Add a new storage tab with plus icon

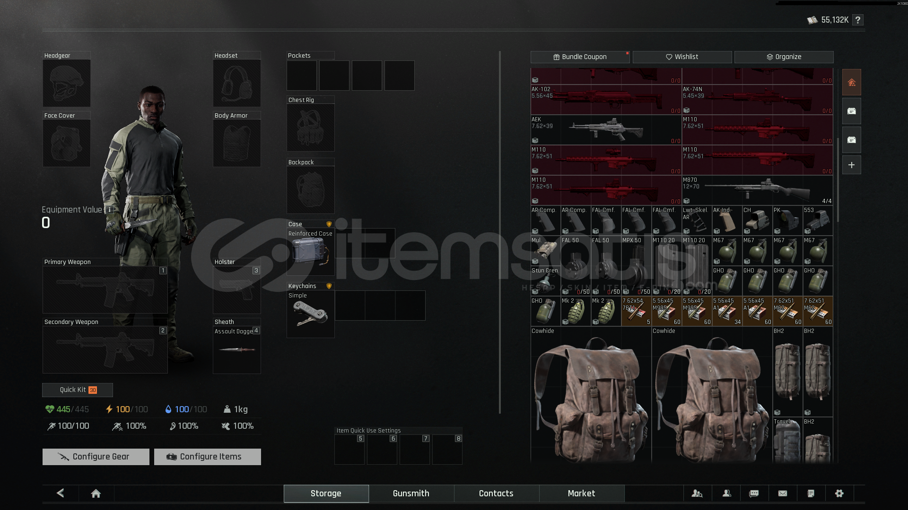[x=851, y=165]
